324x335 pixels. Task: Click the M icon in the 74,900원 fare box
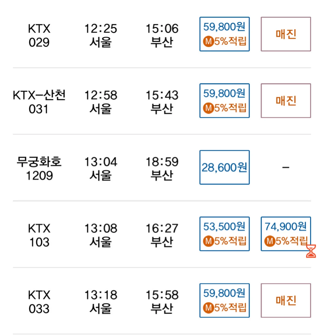coord(270,241)
